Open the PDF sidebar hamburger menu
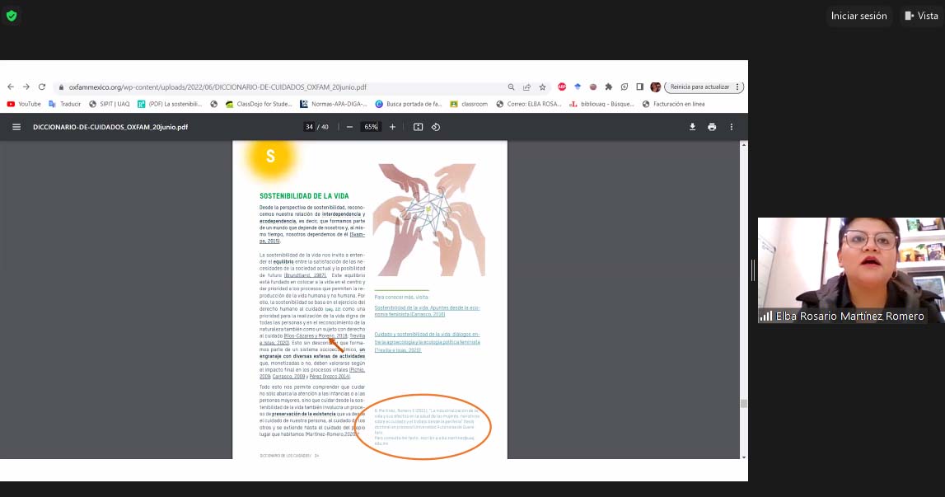This screenshot has height=497, width=945. pyautogui.click(x=16, y=127)
